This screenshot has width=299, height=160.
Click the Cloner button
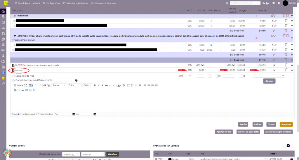pyautogui.click(x=271, y=124)
